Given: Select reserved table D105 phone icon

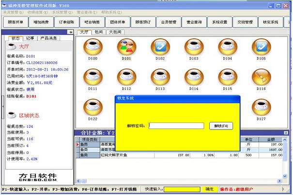Looking at the screenshot, I should (x=261, y=47).
